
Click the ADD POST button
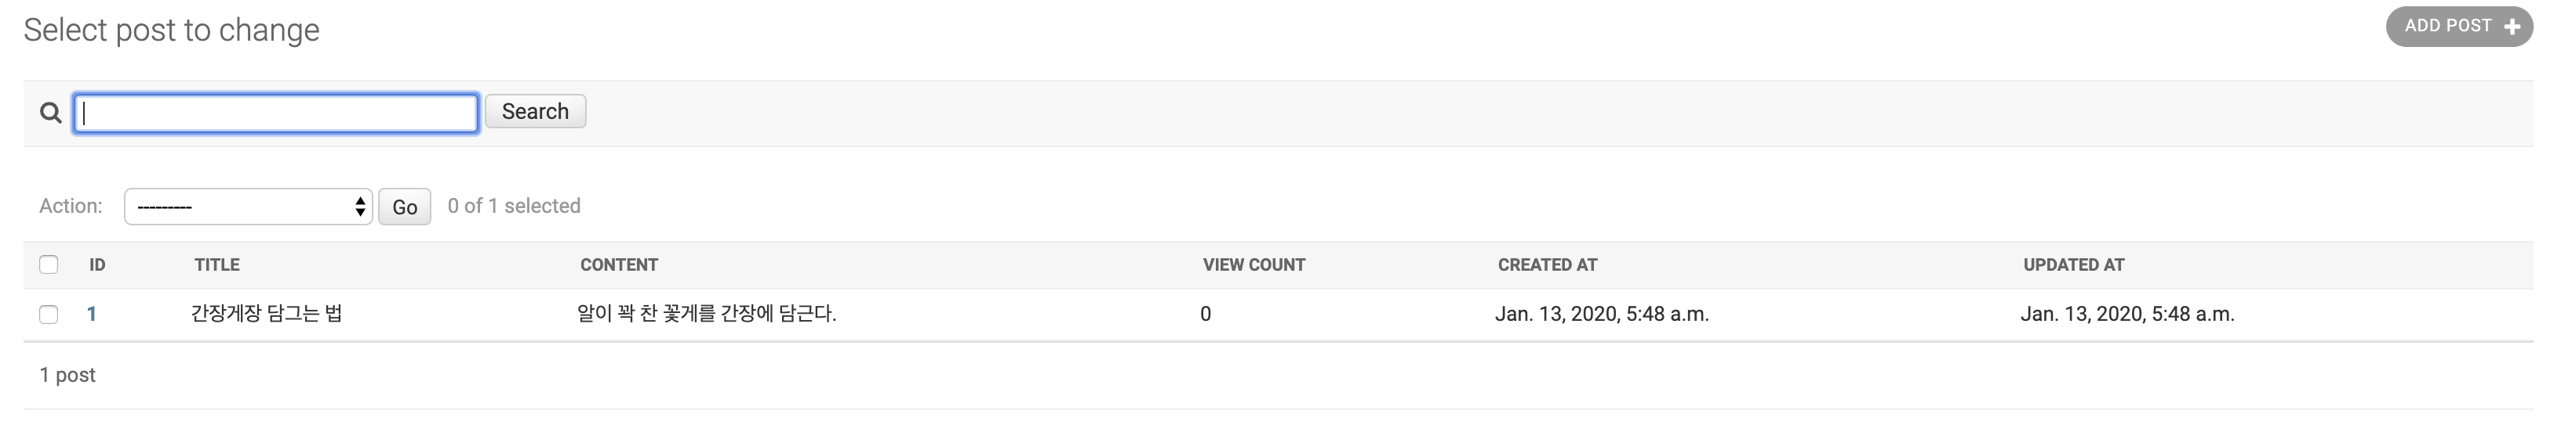tap(2459, 26)
